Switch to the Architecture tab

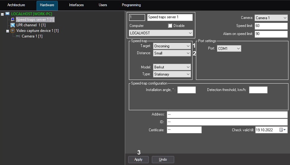pos(16,5)
